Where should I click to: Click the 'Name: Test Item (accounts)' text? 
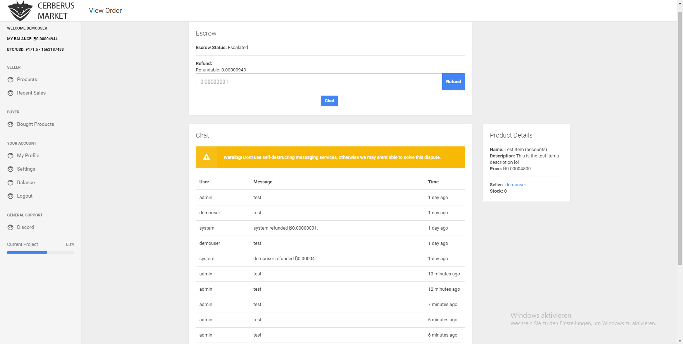click(518, 150)
